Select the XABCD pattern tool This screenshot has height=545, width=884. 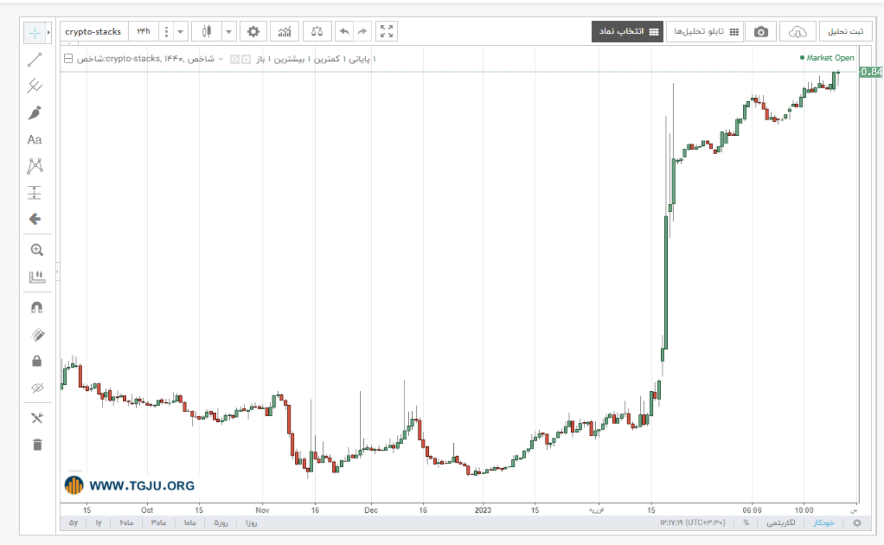[x=34, y=166]
